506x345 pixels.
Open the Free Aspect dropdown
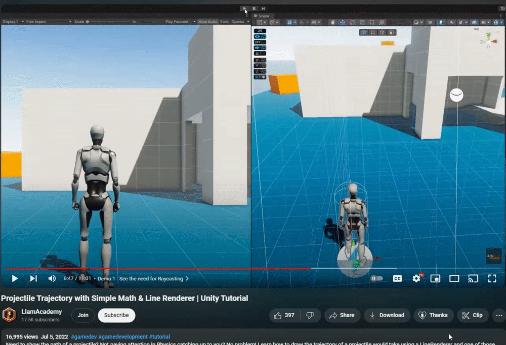click(x=49, y=22)
